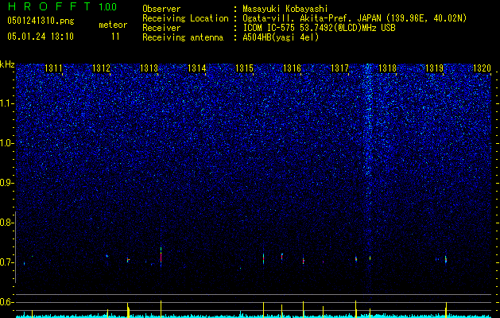500x318 pixels.
Task: Click the "meteor" count label
Action: click(113, 25)
